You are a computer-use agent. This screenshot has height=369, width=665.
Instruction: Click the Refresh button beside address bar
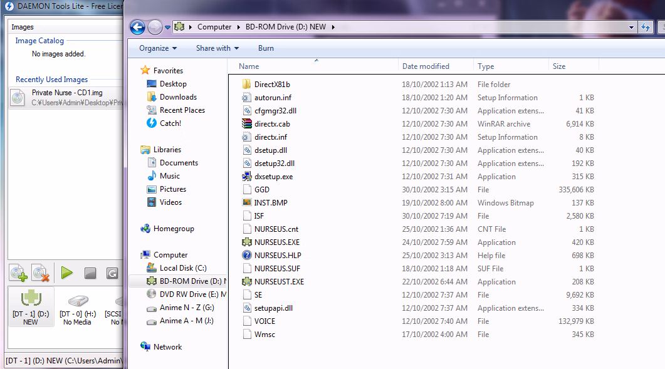coord(646,27)
